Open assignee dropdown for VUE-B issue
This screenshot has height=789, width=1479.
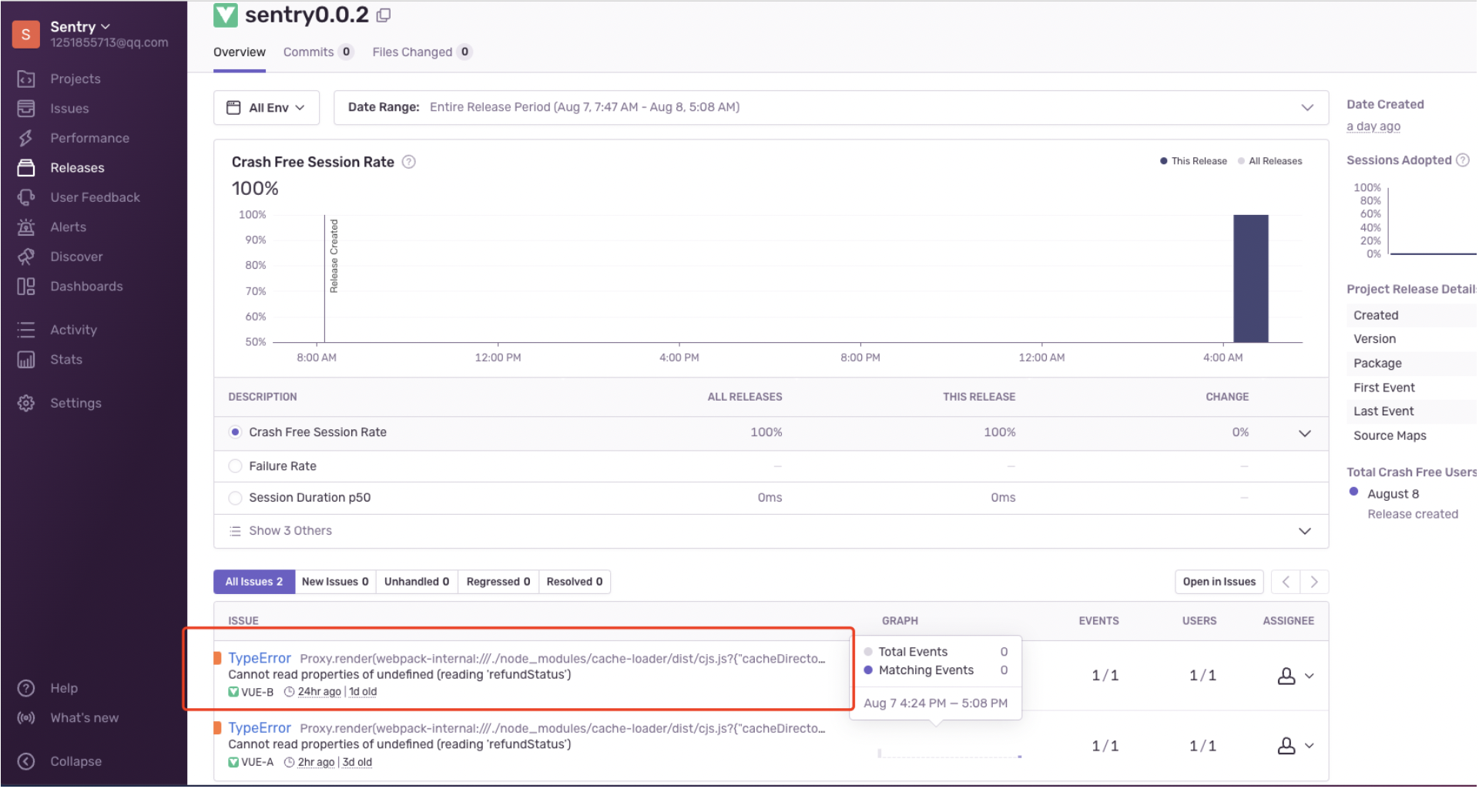1310,676
